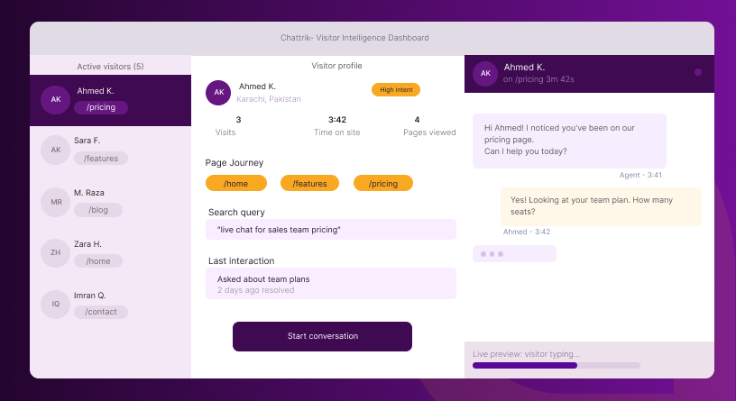
Task: Open the 'Asked about team plans' interaction card
Action: click(331, 284)
